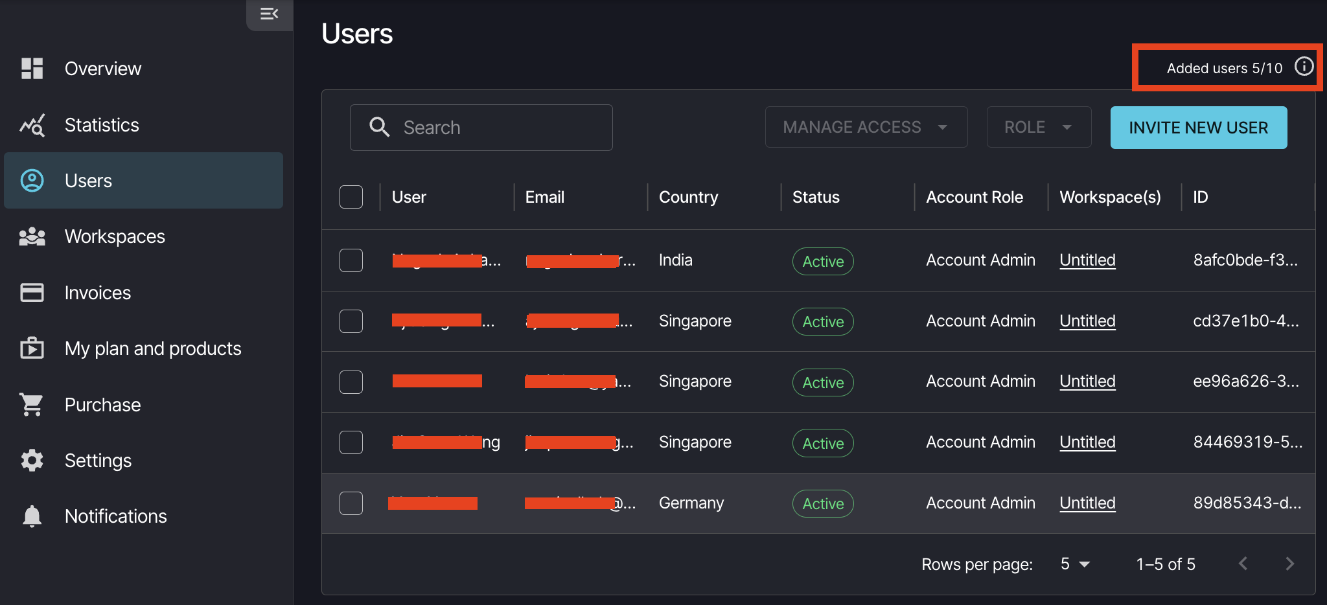Select the Users menu item

click(143, 181)
